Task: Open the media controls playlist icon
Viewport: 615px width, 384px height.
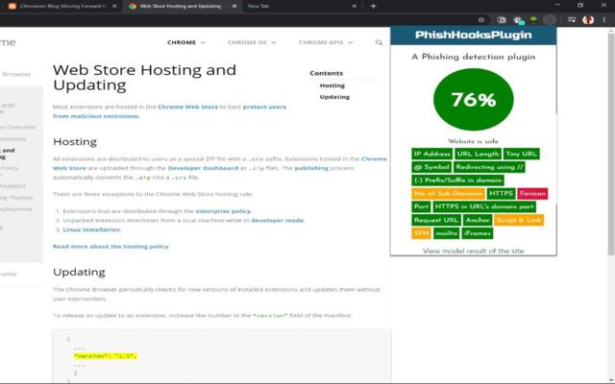Action: point(572,19)
